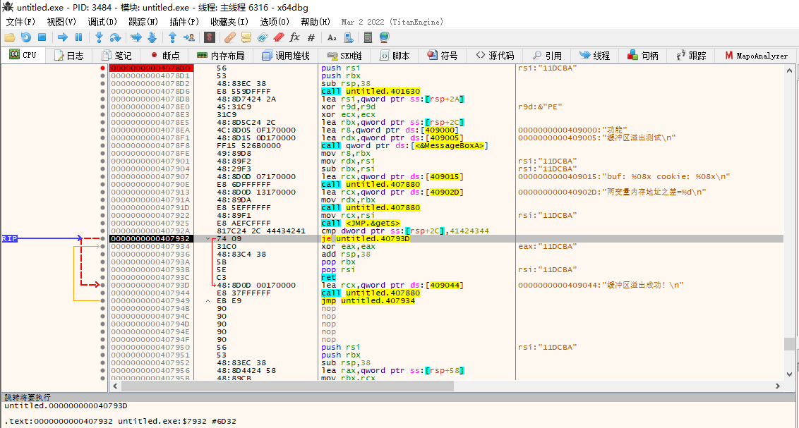
Task: Toggle breakpoint dot at address 4078D6
Action: point(102,92)
